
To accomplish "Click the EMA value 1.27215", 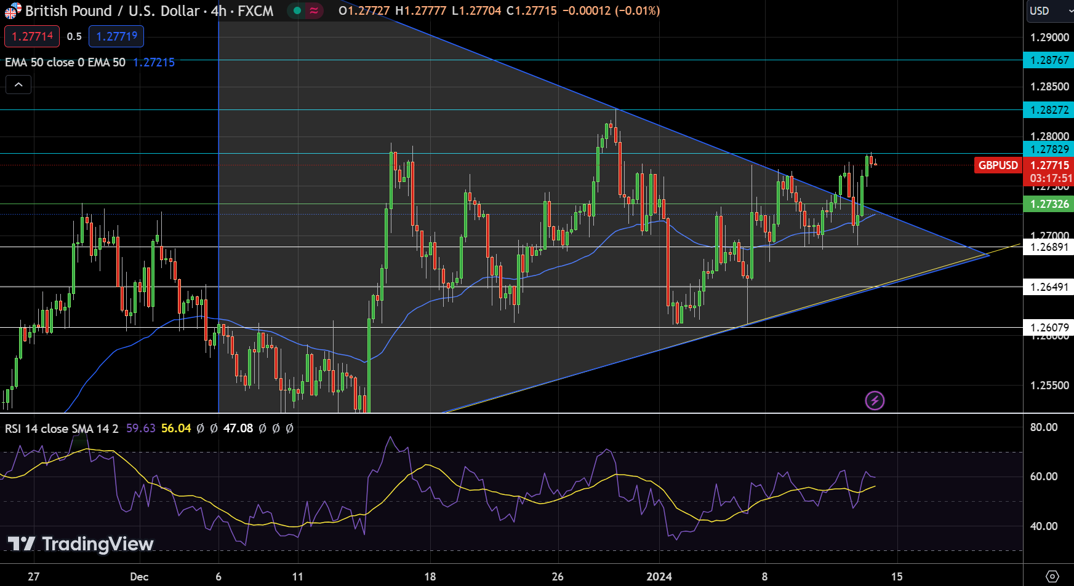I will (x=154, y=62).
